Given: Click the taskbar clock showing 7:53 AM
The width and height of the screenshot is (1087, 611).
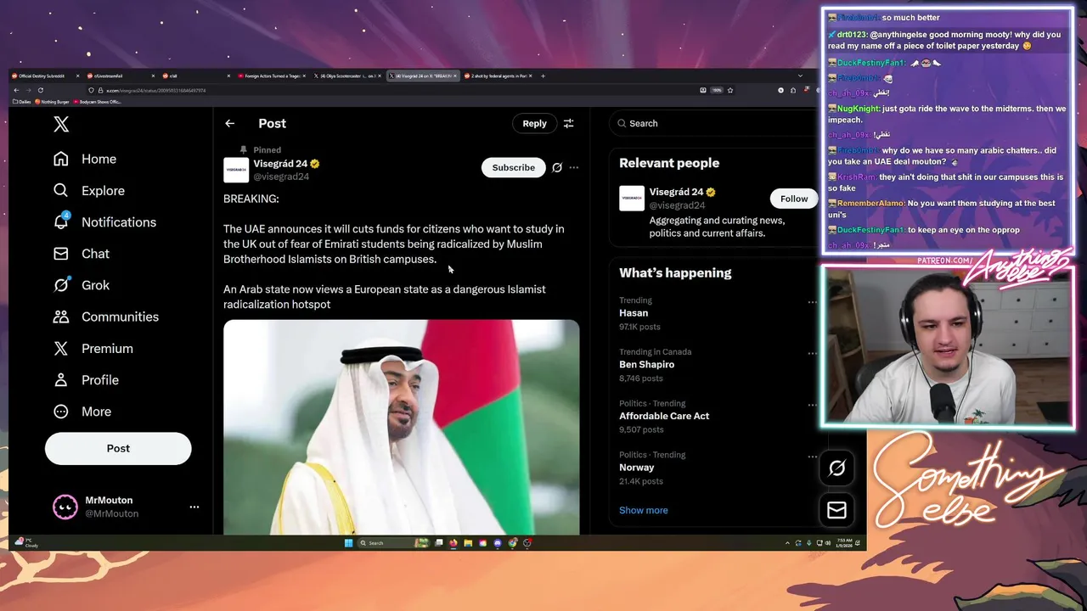Looking at the screenshot, I should (845, 542).
